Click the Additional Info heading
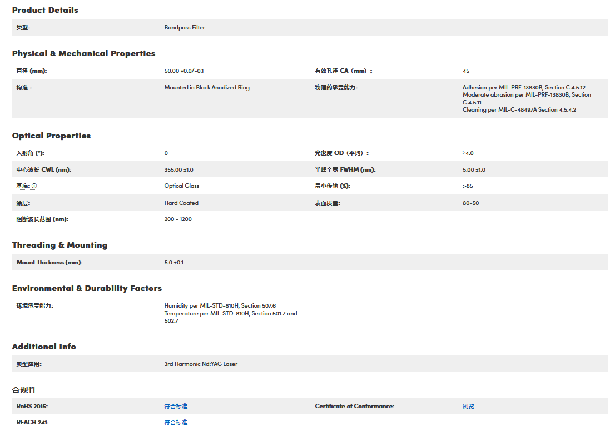The height and width of the screenshot is (436, 615). (44, 347)
